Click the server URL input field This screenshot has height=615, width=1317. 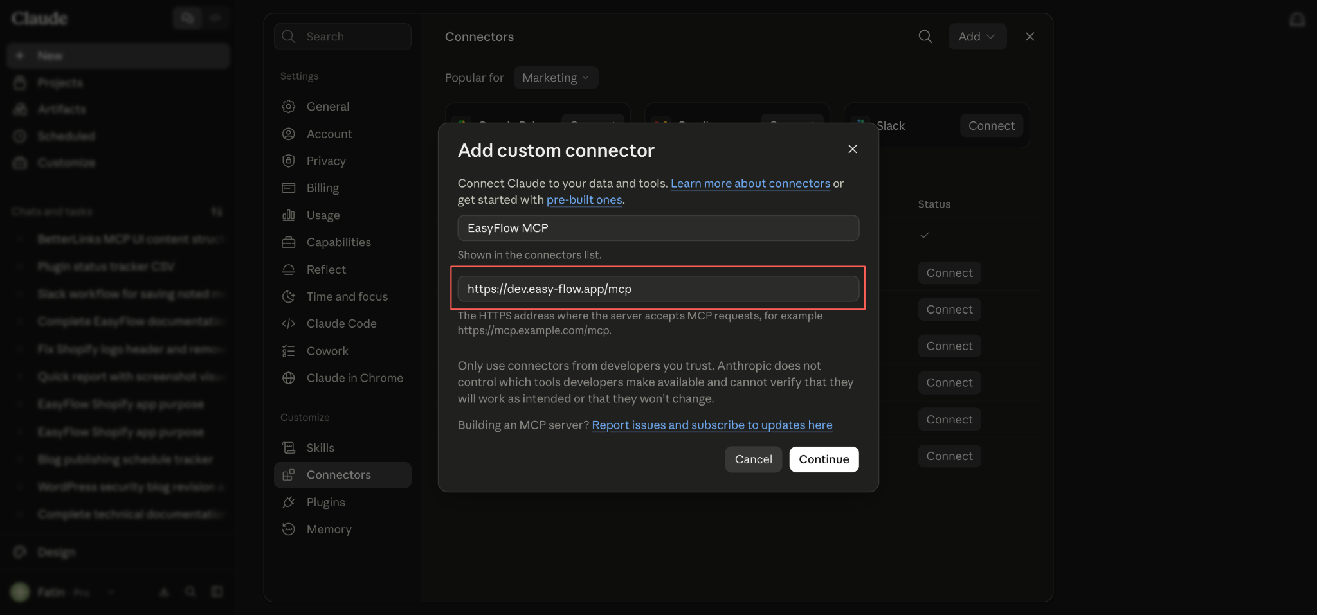[x=658, y=289]
